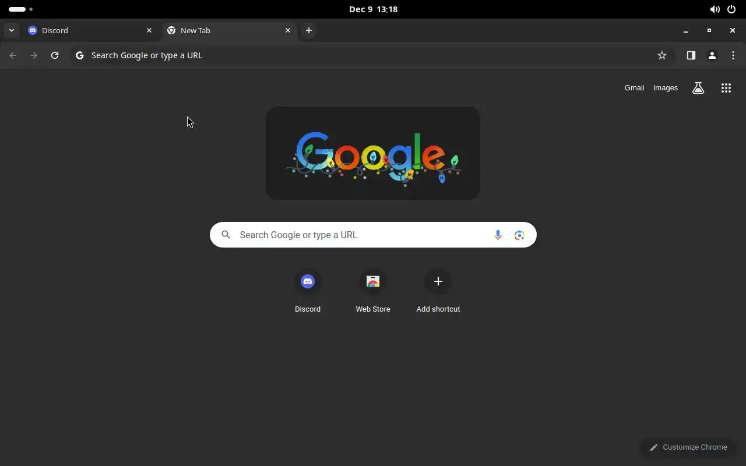Click the Google holiday lights doodle
The height and width of the screenshot is (466, 746).
click(x=373, y=153)
